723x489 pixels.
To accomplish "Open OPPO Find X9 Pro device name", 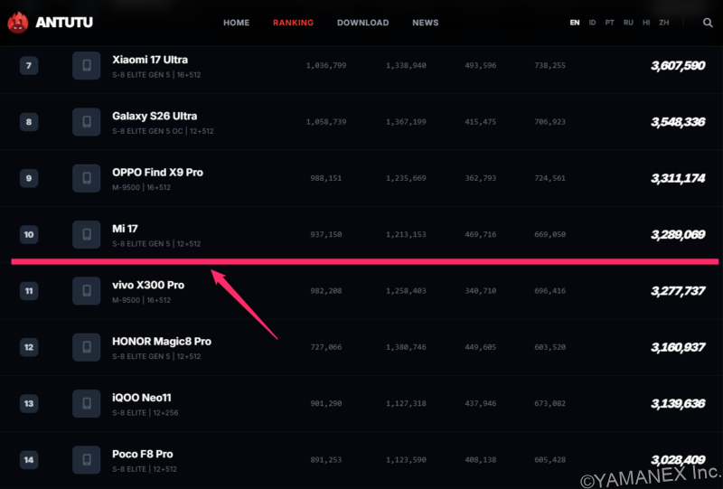I will [x=157, y=172].
